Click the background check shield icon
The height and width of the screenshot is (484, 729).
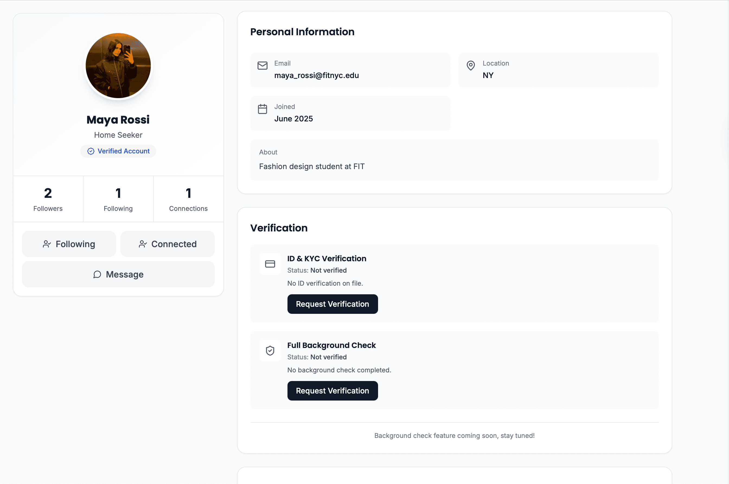tap(270, 351)
